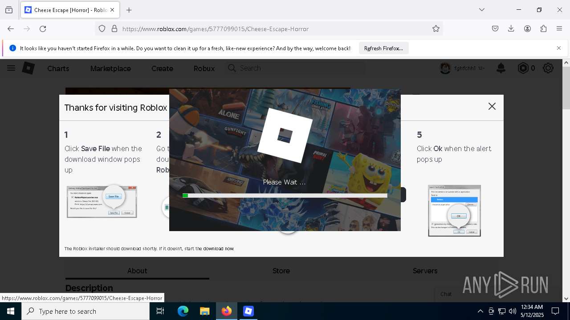Open the Robux menu link
This screenshot has width=570, height=320.
204,68
